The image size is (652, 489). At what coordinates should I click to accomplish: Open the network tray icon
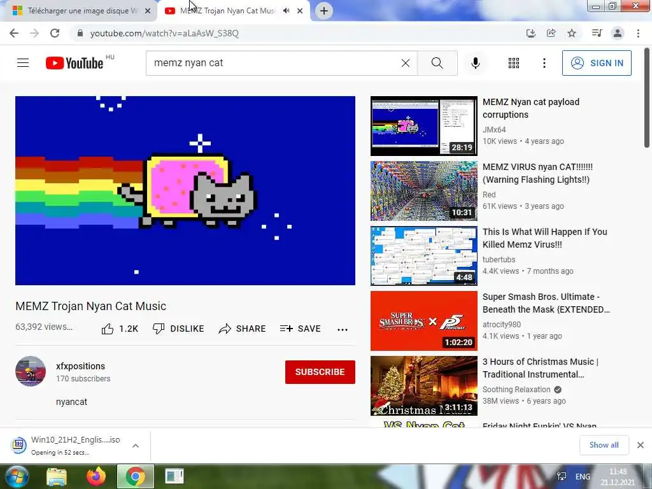[562, 476]
